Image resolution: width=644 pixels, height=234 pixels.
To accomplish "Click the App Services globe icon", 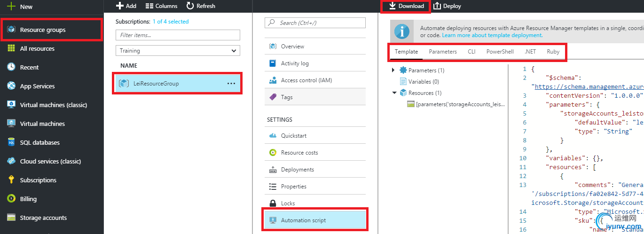I will 11,86.
